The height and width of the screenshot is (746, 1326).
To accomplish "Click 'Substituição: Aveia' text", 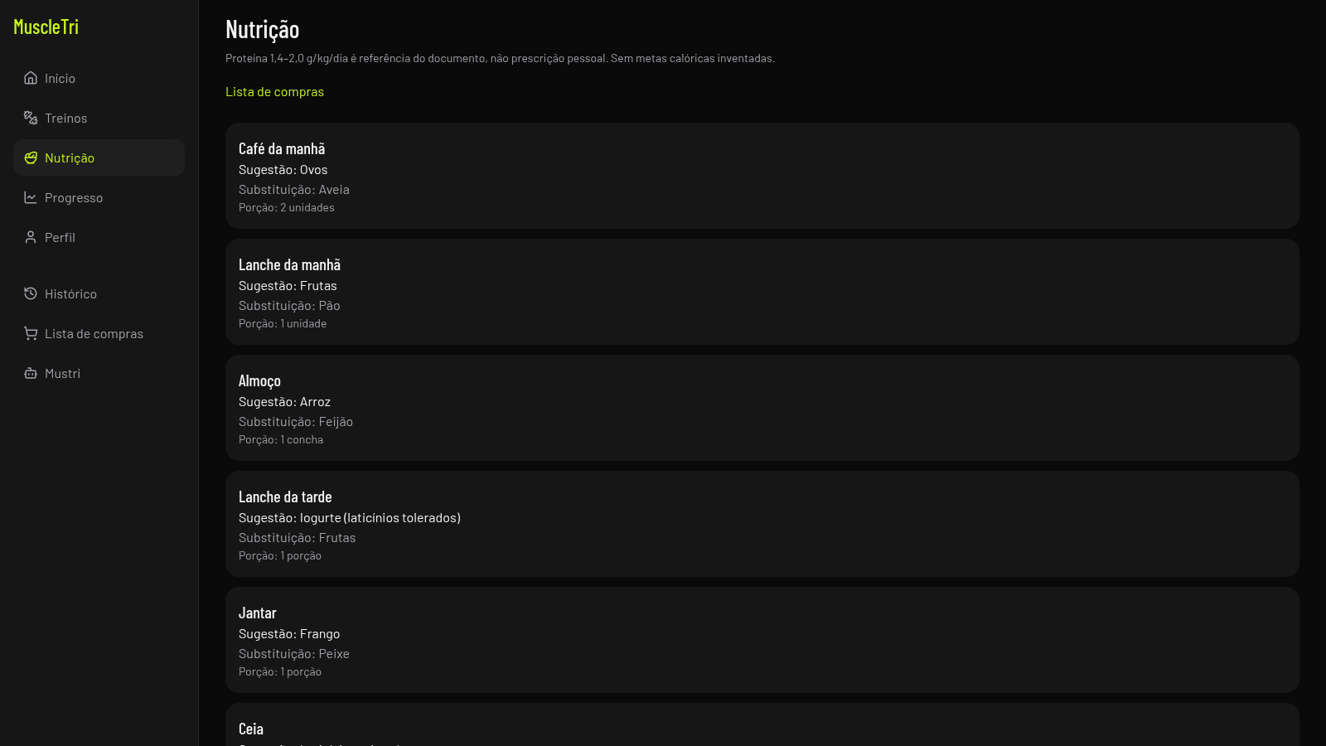I will (x=294, y=189).
